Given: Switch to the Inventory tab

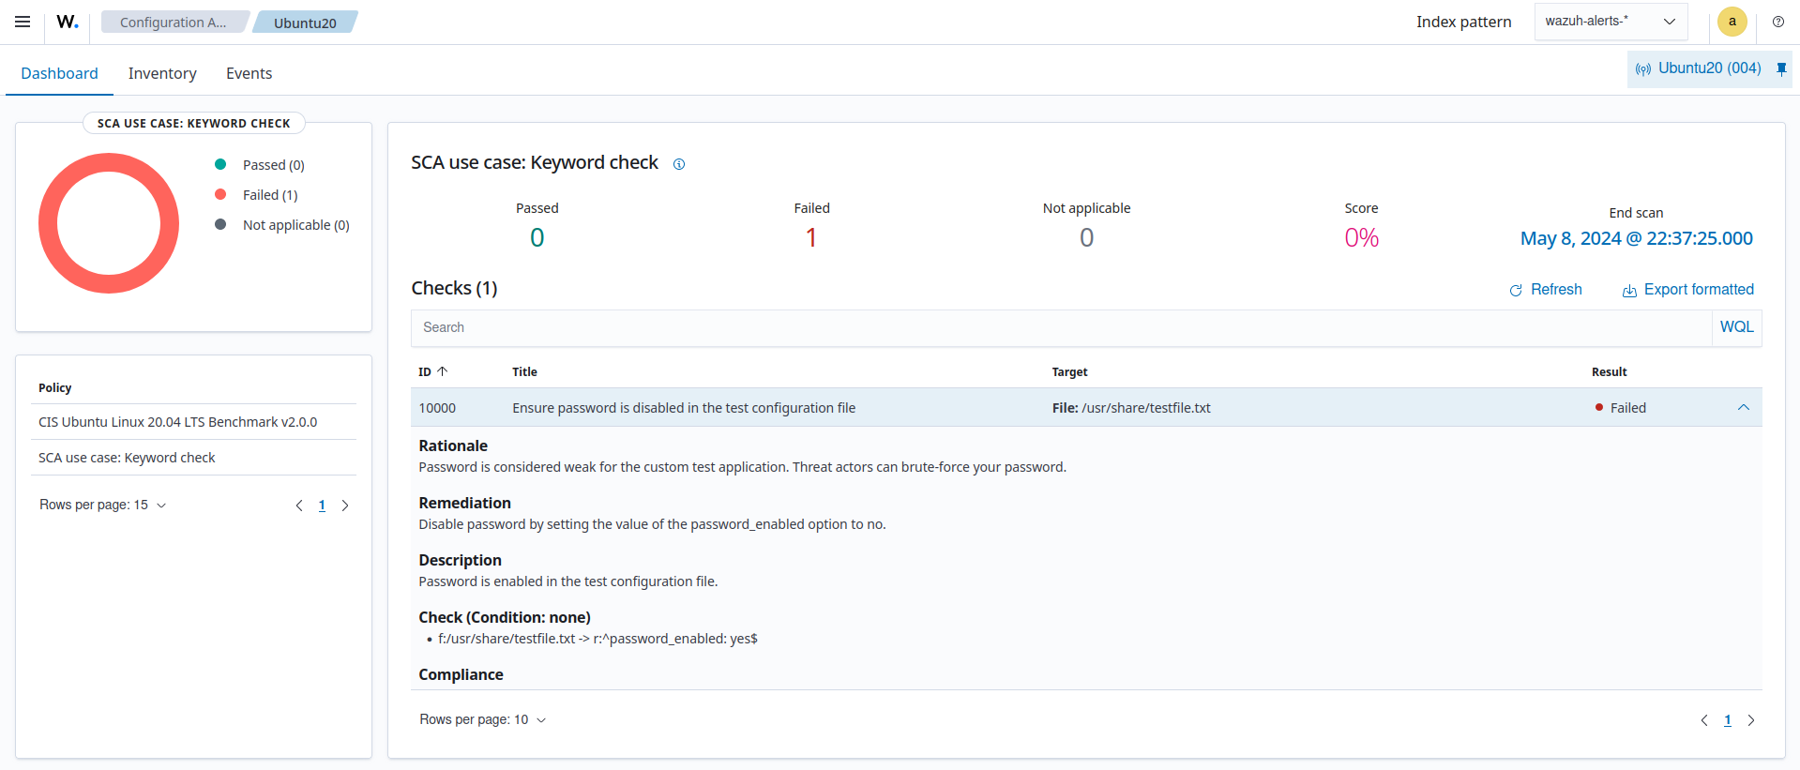Looking at the screenshot, I should (x=162, y=73).
